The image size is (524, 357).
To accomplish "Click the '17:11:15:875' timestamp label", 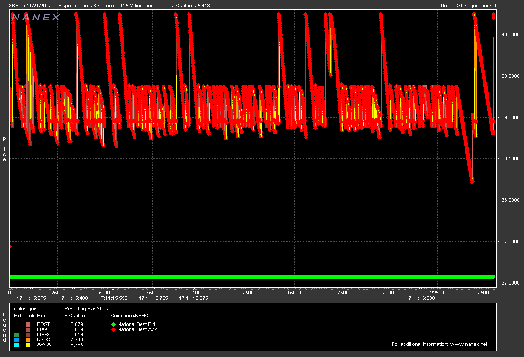I will 194,298.
